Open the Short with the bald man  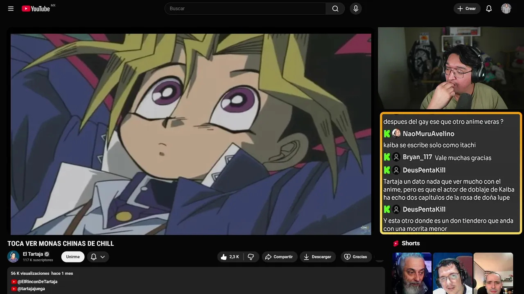[x=493, y=273]
